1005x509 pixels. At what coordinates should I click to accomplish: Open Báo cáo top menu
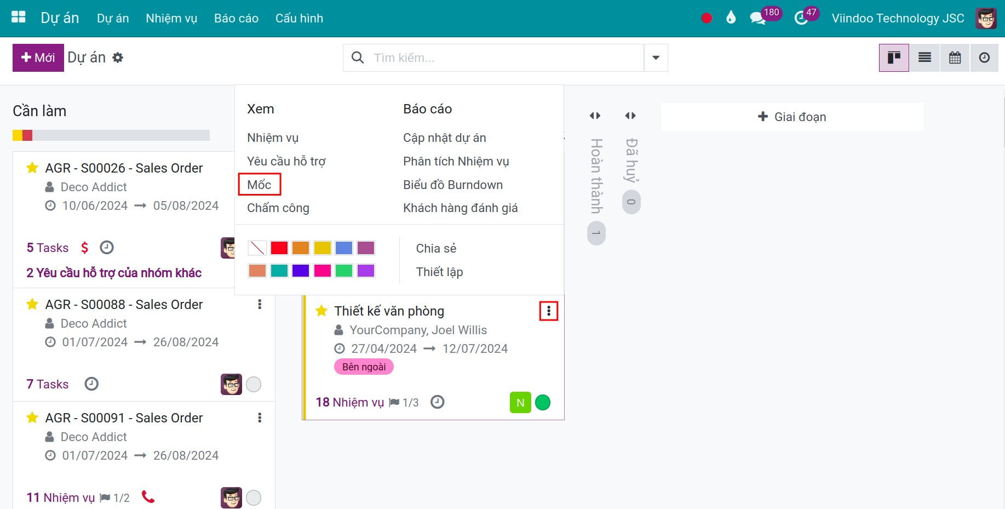click(x=236, y=18)
